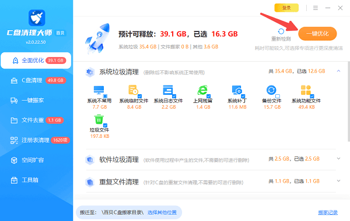350x221 pixels.
Task: Click the 重复文件清理 title
Action: (119, 182)
